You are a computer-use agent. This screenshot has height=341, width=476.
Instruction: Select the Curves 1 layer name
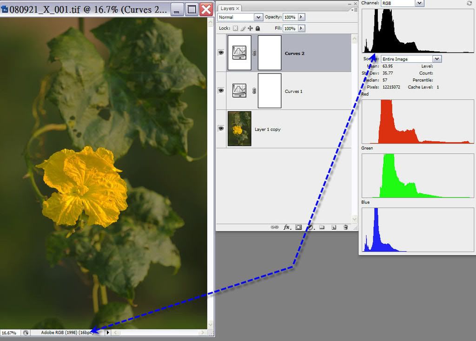294,92
